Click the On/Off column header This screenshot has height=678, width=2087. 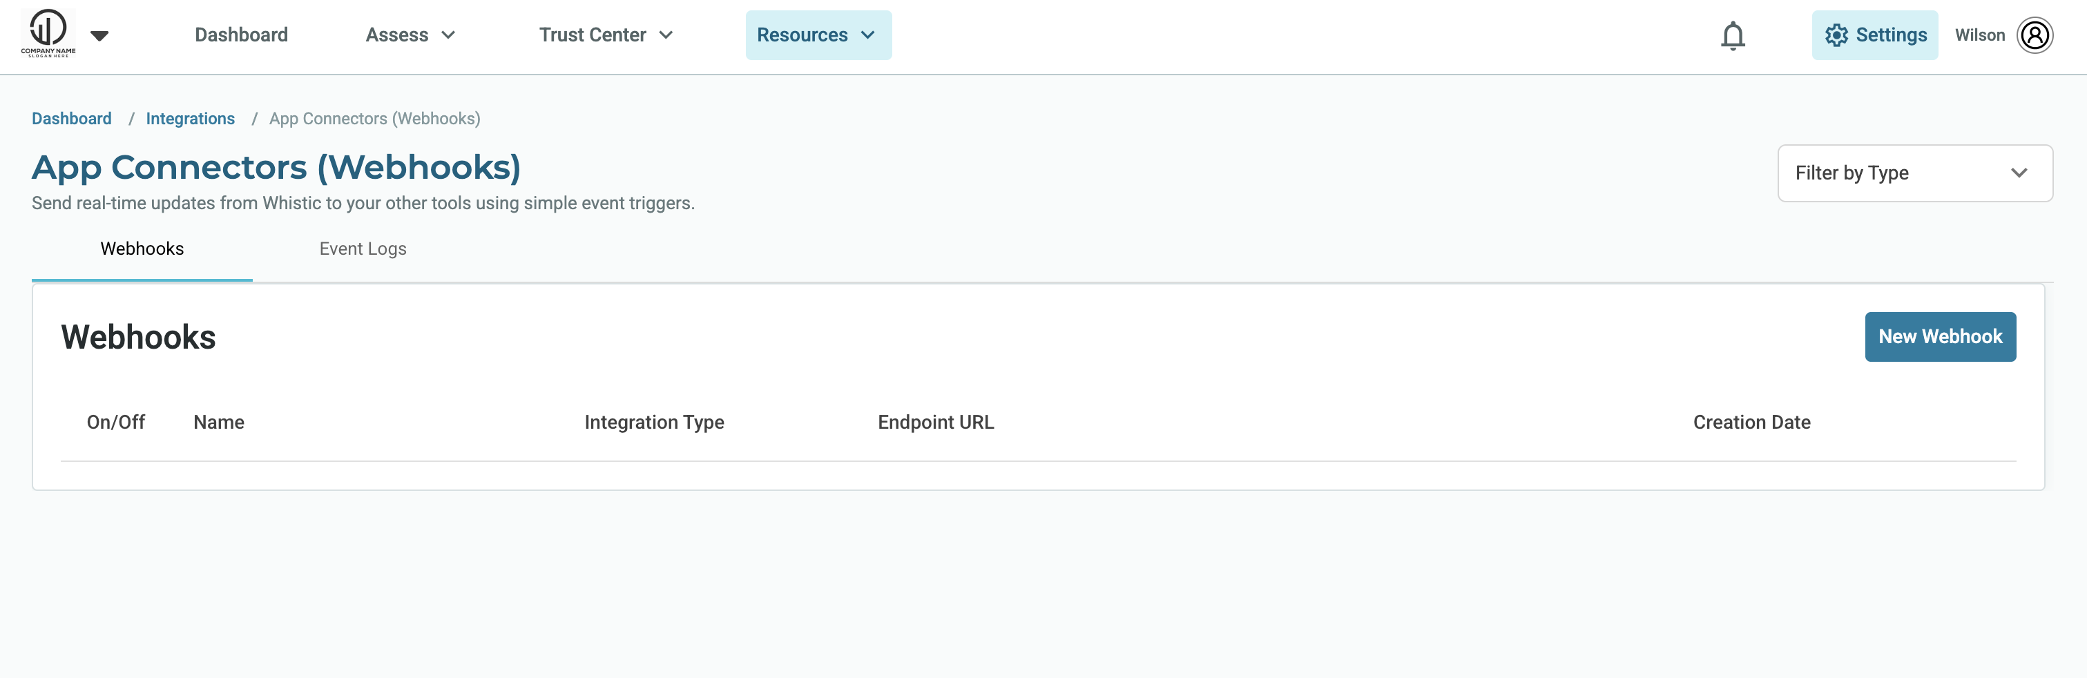[116, 422]
